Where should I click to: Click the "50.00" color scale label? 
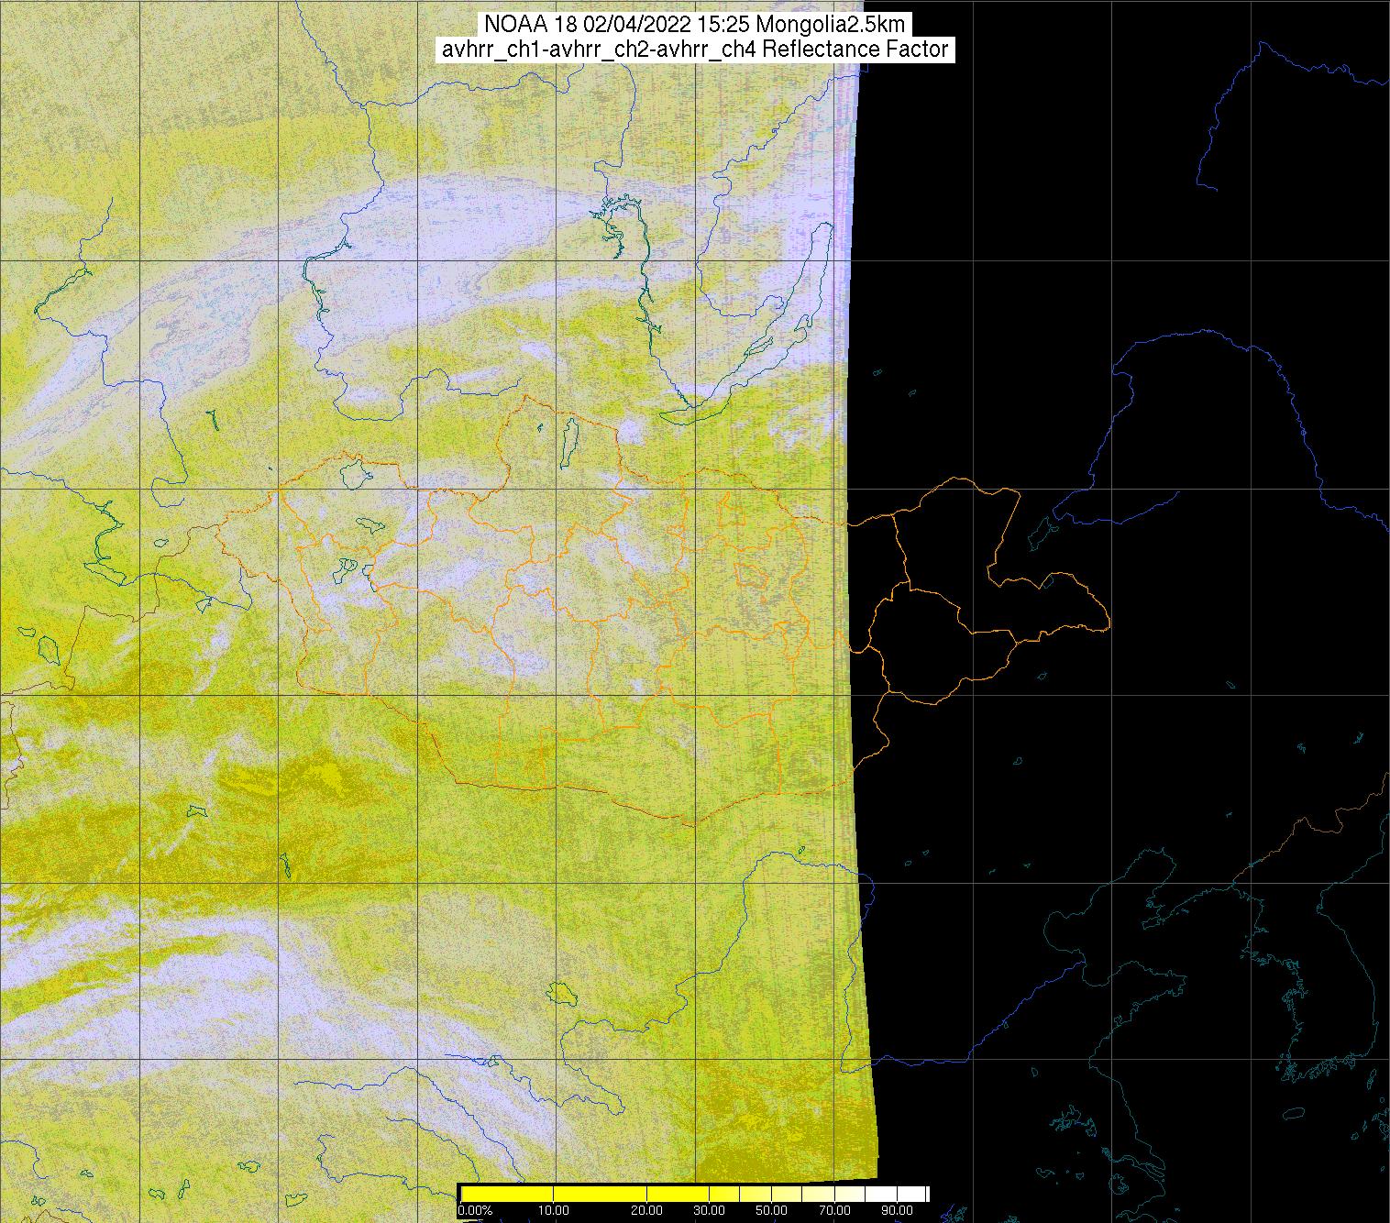[x=771, y=1211]
